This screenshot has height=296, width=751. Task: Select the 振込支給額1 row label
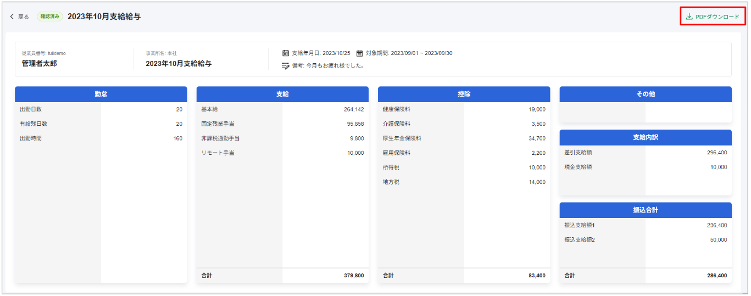pyautogui.click(x=580, y=225)
